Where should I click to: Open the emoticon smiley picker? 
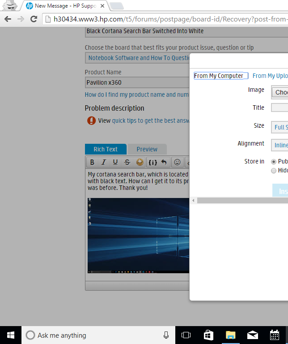tap(177, 162)
